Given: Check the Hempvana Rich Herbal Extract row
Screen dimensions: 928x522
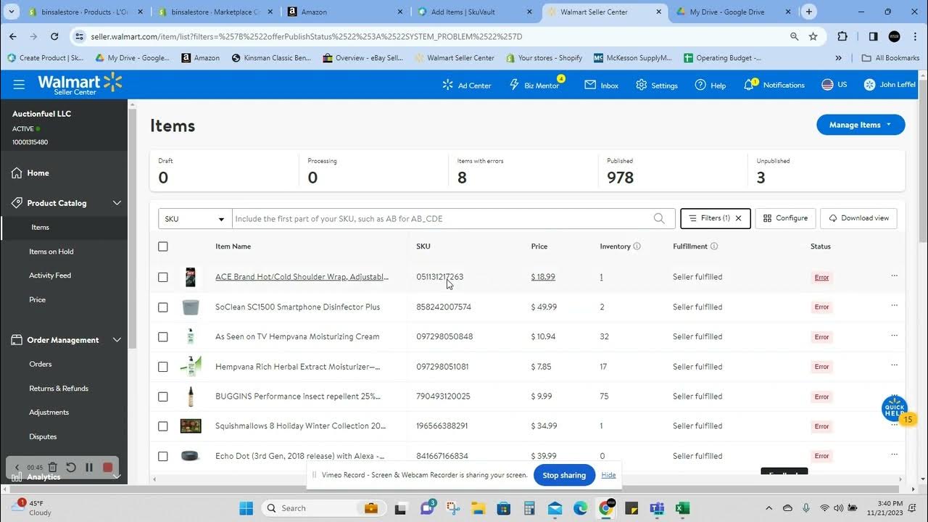Looking at the screenshot, I should point(163,367).
